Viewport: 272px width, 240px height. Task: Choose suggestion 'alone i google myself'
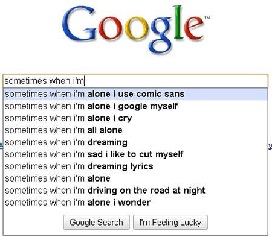(x=135, y=106)
